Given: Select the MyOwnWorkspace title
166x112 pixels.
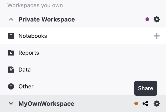Looking at the screenshot, I should (46, 104).
